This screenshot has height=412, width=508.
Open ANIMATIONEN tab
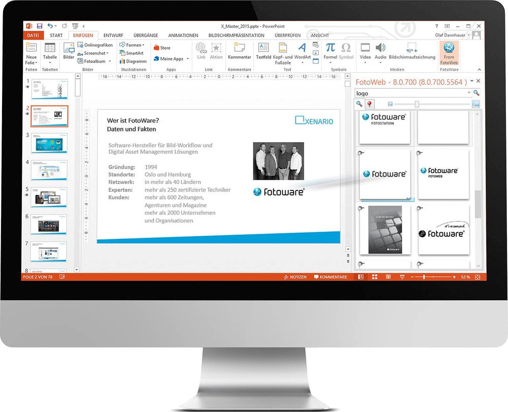coord(183,35)
